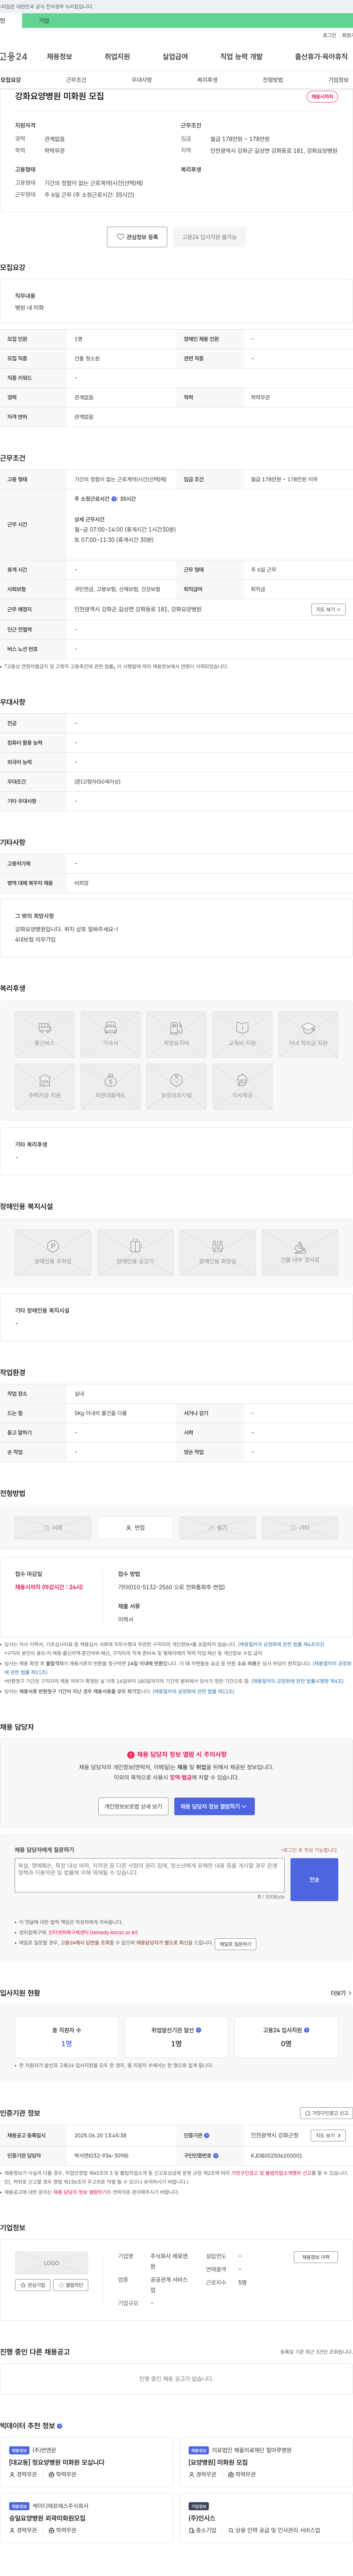Viewport: 353px width, 2576px height.
Task: Click the 채용시까지 status badge
Action: tap(322, 97)
